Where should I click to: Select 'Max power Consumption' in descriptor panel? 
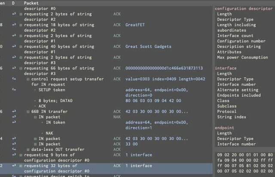[242, 57]
